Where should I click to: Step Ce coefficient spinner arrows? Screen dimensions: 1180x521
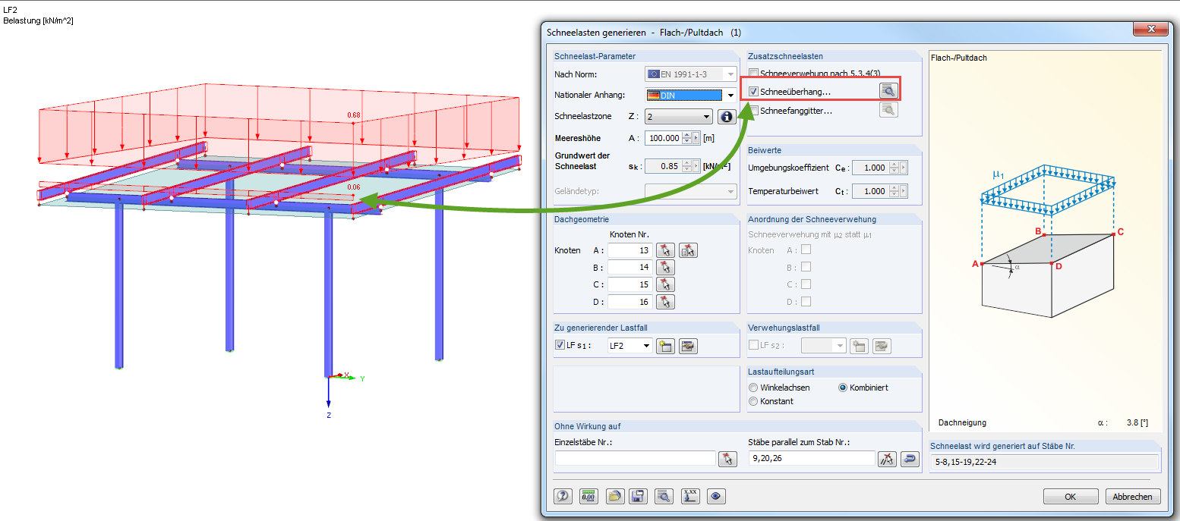click(x=894, y=168)
